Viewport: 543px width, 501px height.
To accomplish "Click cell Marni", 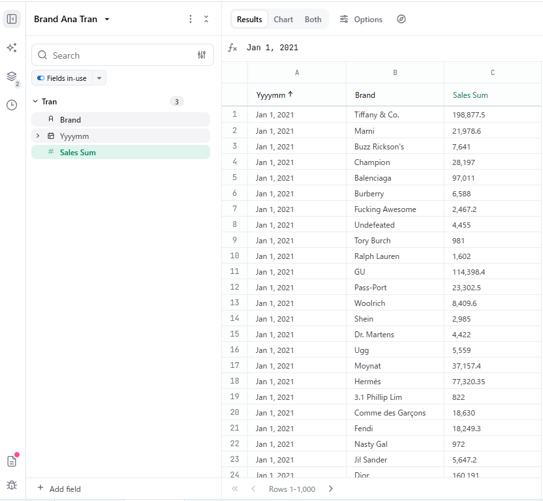I will [x=395, y=131].
